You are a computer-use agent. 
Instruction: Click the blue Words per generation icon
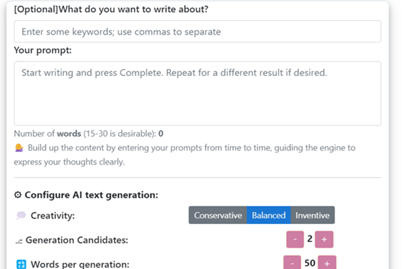(21, 264)
